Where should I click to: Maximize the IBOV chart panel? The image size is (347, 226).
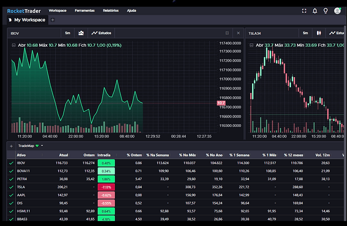(x=227, y=33)
